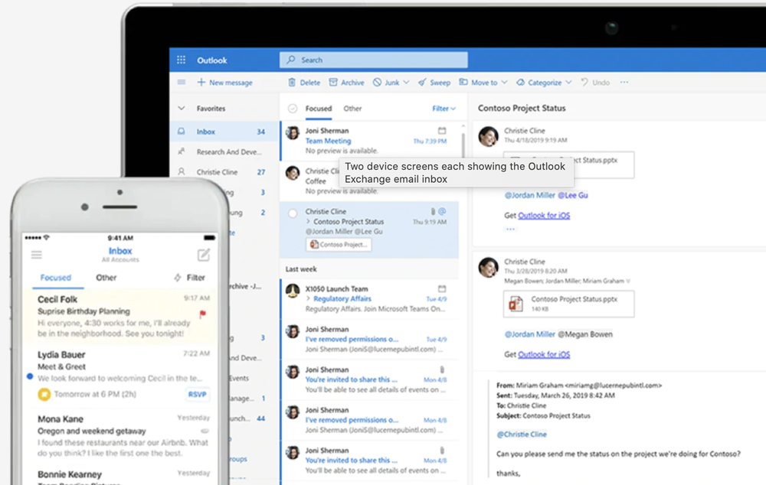The image size is (766, 485).
Task: Click calendar icon on X1050 Launch Team
Action: pos(442,288)
